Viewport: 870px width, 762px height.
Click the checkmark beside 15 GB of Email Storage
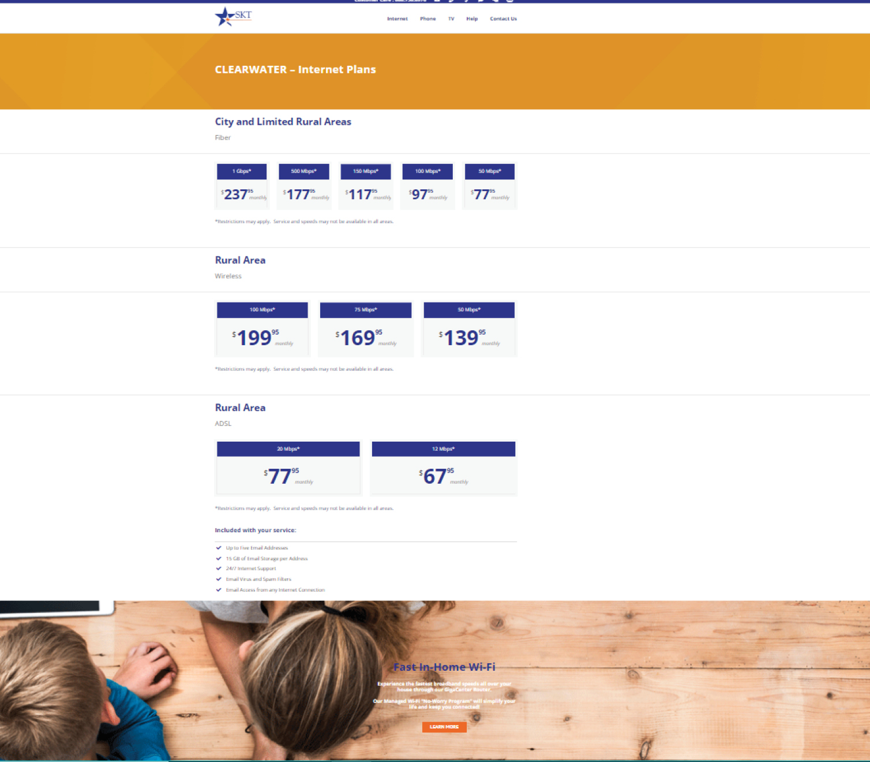point(219,558)
